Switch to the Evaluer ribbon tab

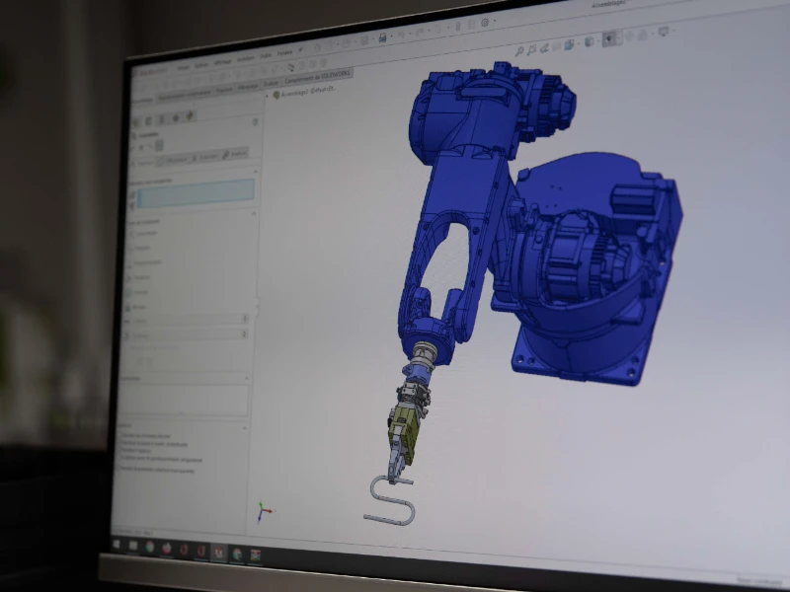[x=271, y=84]
